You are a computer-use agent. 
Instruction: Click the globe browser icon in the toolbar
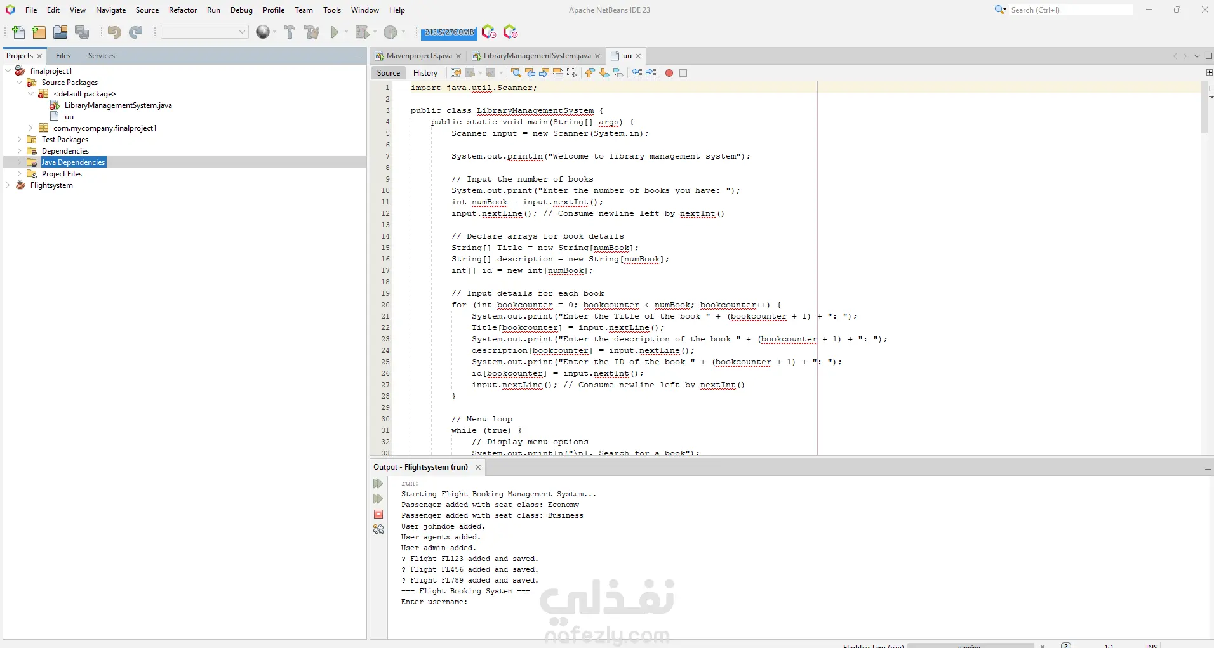(263, 32)
